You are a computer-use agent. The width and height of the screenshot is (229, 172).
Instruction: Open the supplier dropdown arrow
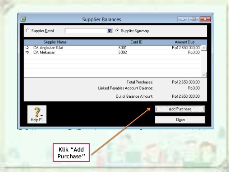coord(109,31)
